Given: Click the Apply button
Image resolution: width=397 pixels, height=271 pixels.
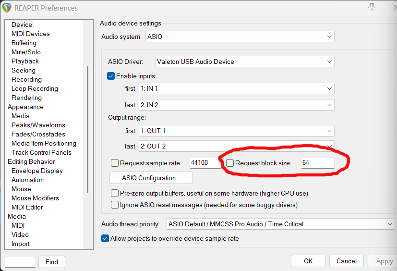Looking at the screenshot, I should [384, 261].
